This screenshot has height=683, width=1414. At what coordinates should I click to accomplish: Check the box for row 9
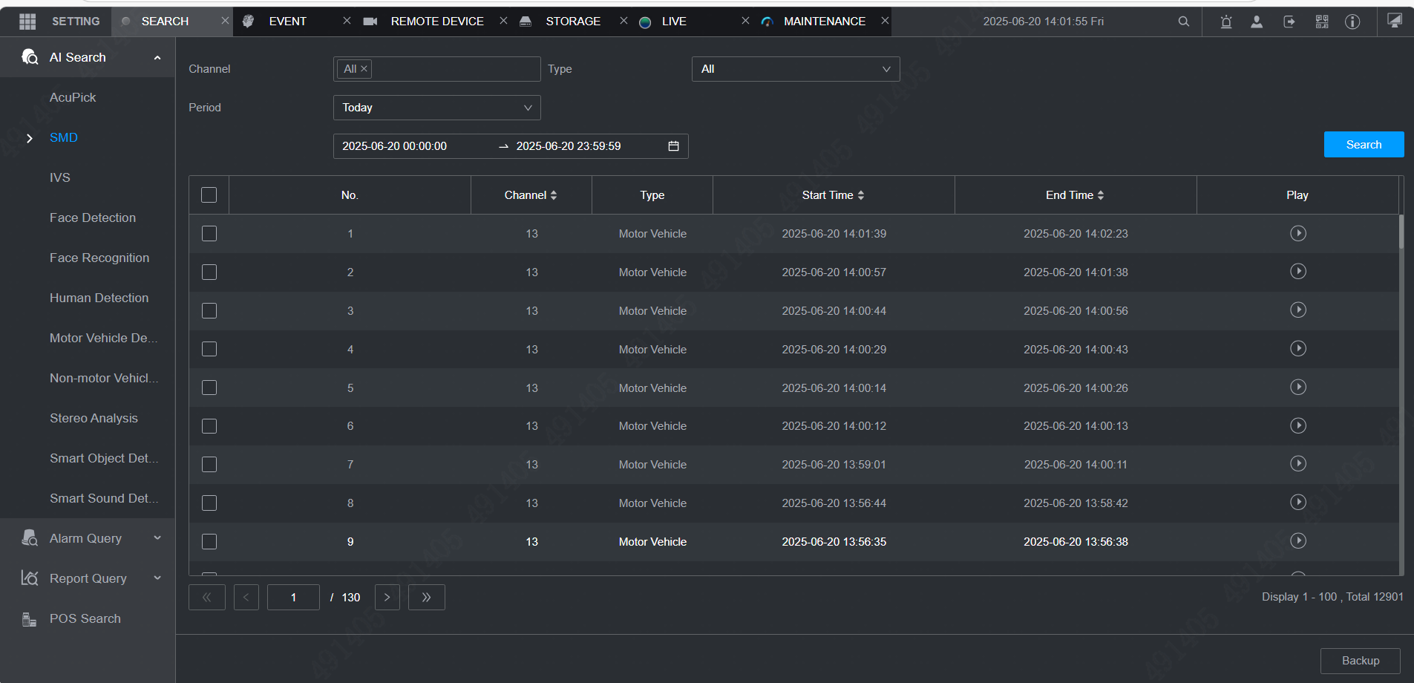209,542
